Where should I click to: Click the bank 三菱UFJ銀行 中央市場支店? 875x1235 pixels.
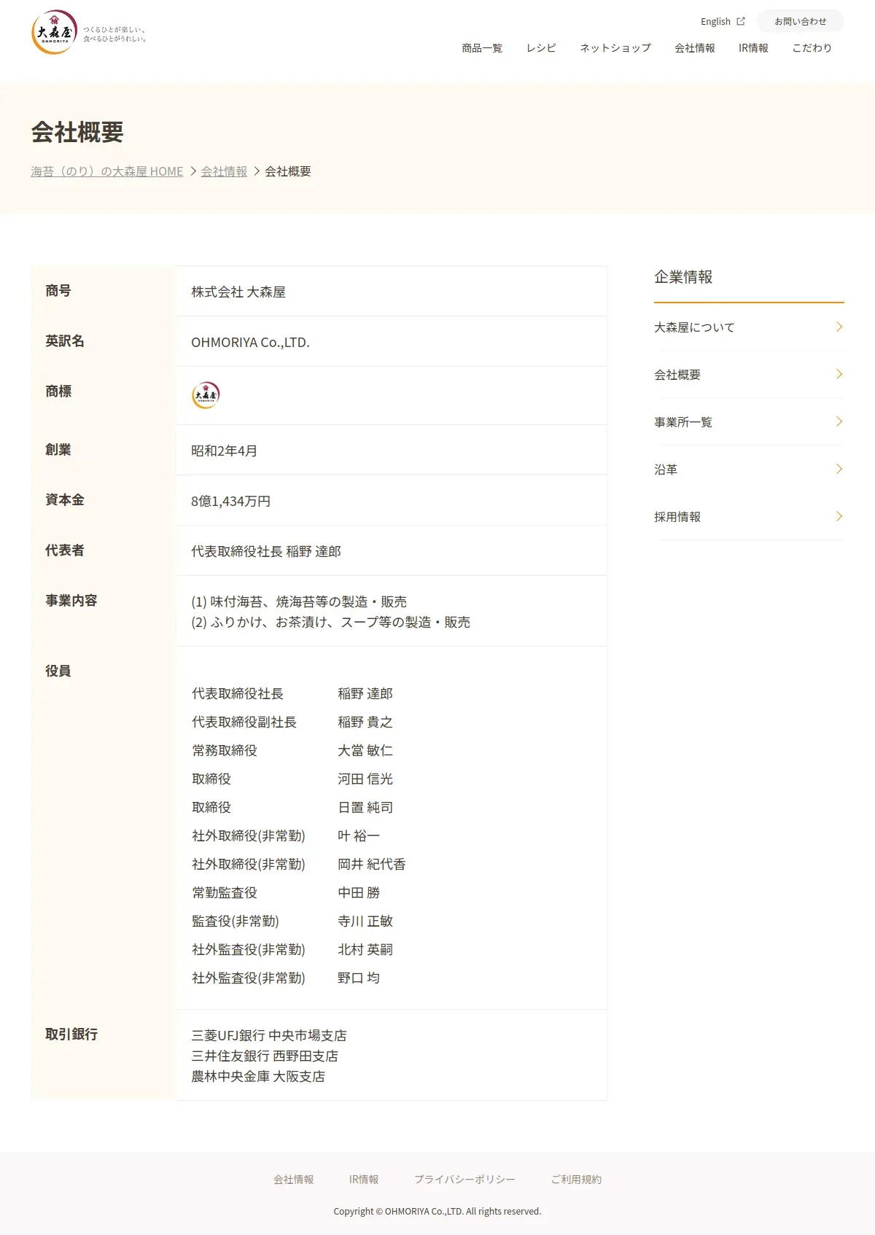269,1035
